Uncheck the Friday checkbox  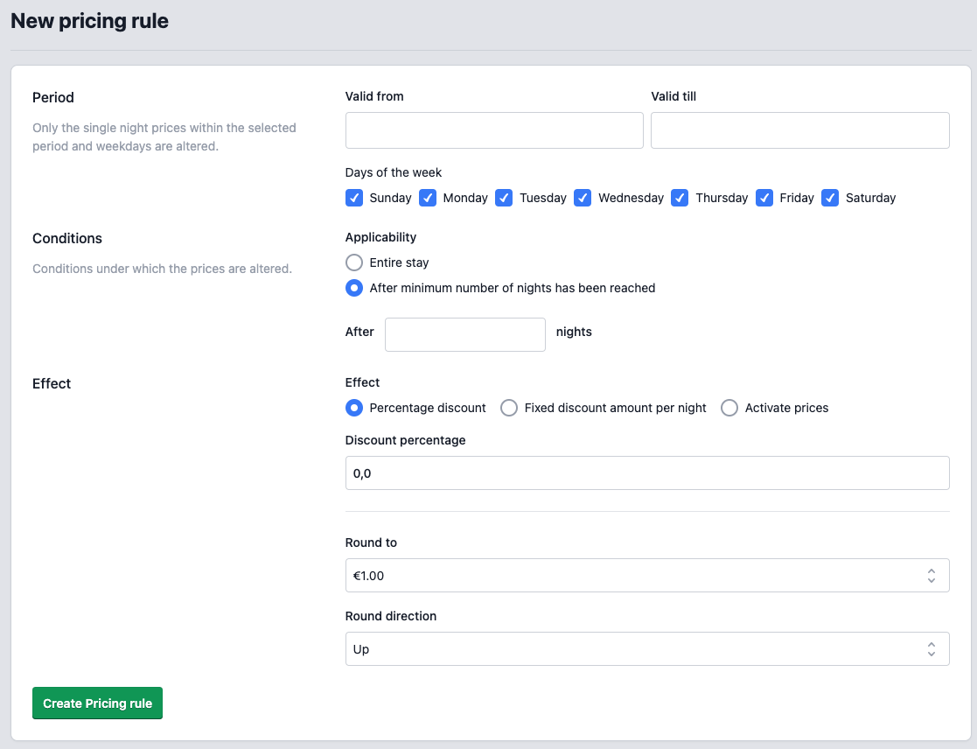pyautogui.click(x=764, y=198)
